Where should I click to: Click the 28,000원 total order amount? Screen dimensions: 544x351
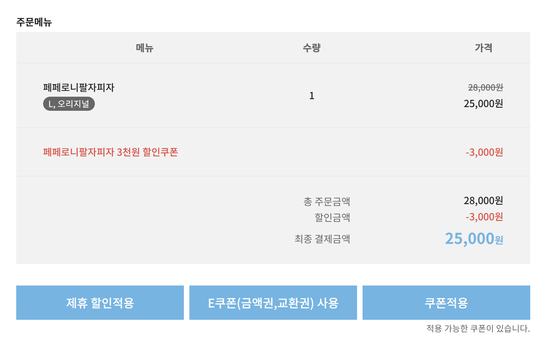(483, 201)
